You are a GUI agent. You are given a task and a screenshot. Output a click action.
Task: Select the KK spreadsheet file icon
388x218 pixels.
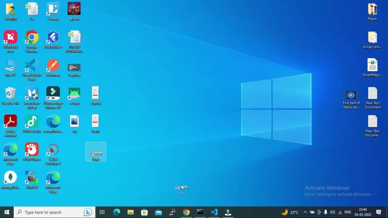pyautogui.click(x=32, y=12)
